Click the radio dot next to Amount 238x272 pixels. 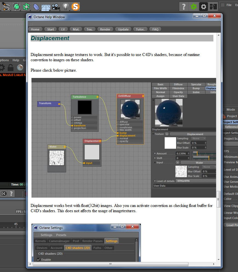(x=155, y=153)
